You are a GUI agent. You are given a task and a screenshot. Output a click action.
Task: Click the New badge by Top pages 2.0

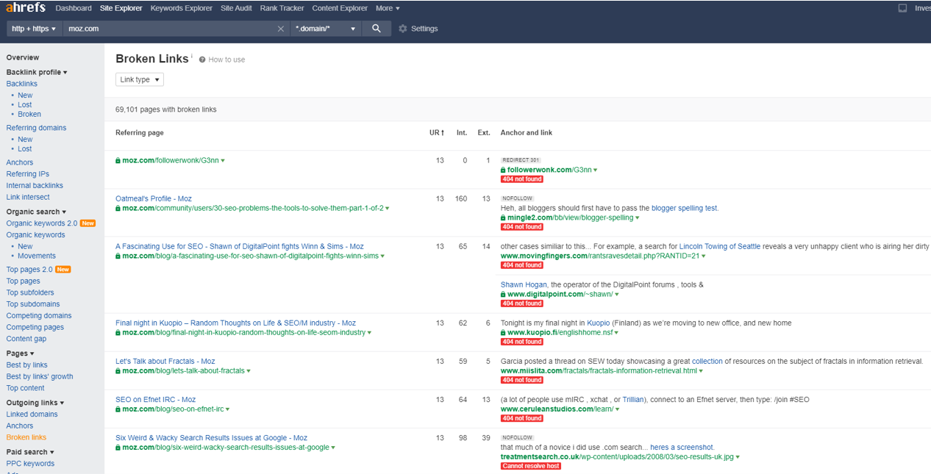click(63, 270)
